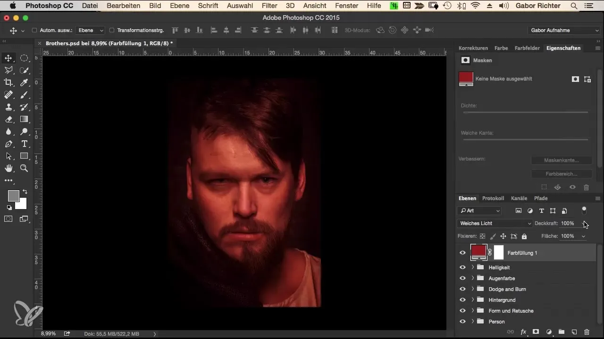Toggle Quick Mask mode
The height and width of the screenshot is (339, 604).
(x=8, y=219)
